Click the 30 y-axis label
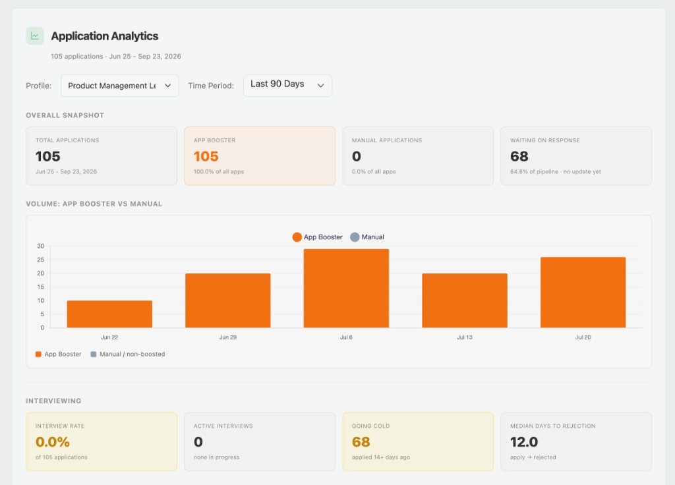Screen dimensions: 675x485 [x=40, y=246]
